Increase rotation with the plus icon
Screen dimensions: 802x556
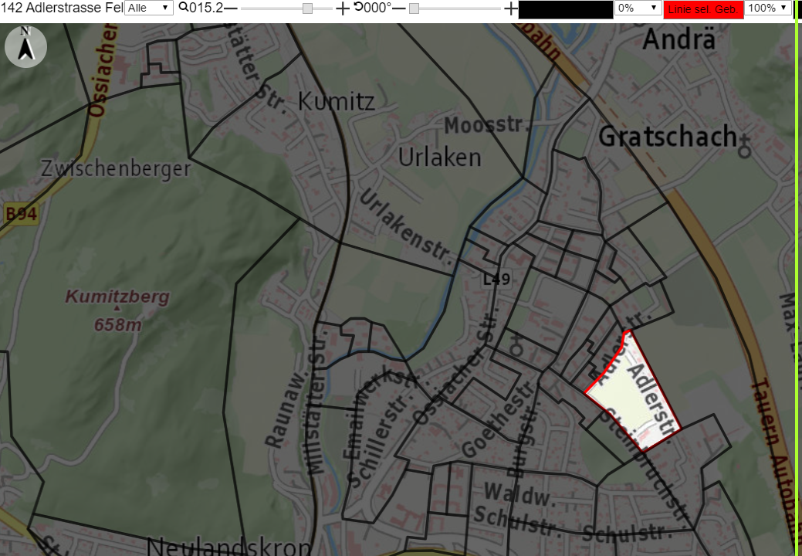point(510,8)
